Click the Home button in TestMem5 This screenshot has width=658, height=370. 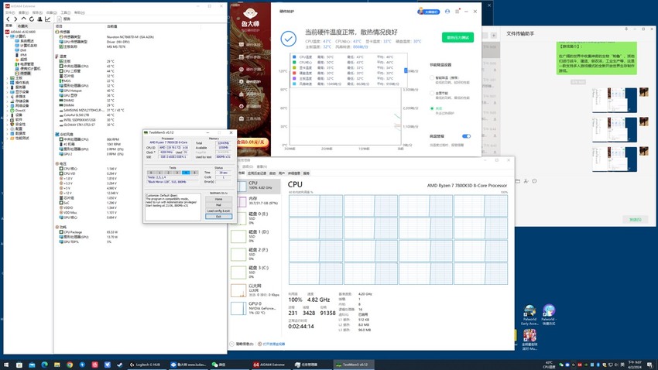[218, 199]
